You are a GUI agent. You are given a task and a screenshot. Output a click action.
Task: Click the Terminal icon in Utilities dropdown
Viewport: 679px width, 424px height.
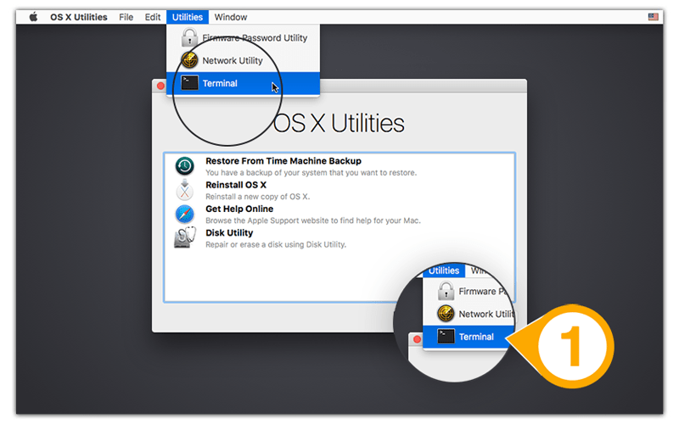point(189,82)
